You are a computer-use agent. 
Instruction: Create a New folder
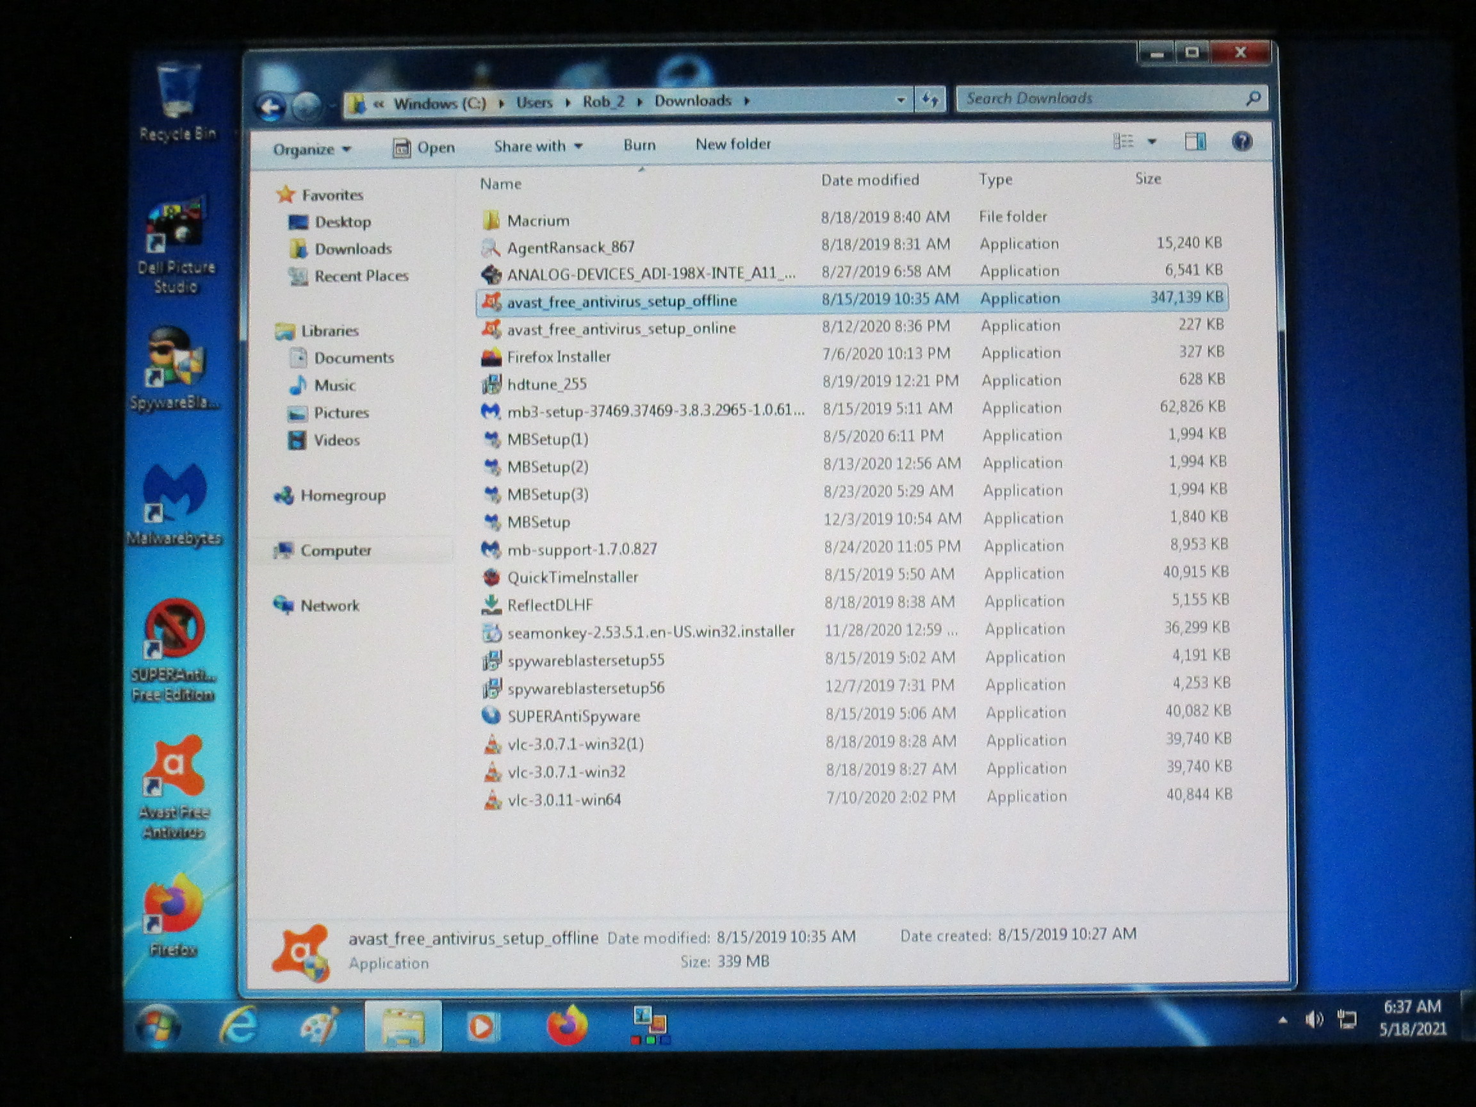point(733,144)
